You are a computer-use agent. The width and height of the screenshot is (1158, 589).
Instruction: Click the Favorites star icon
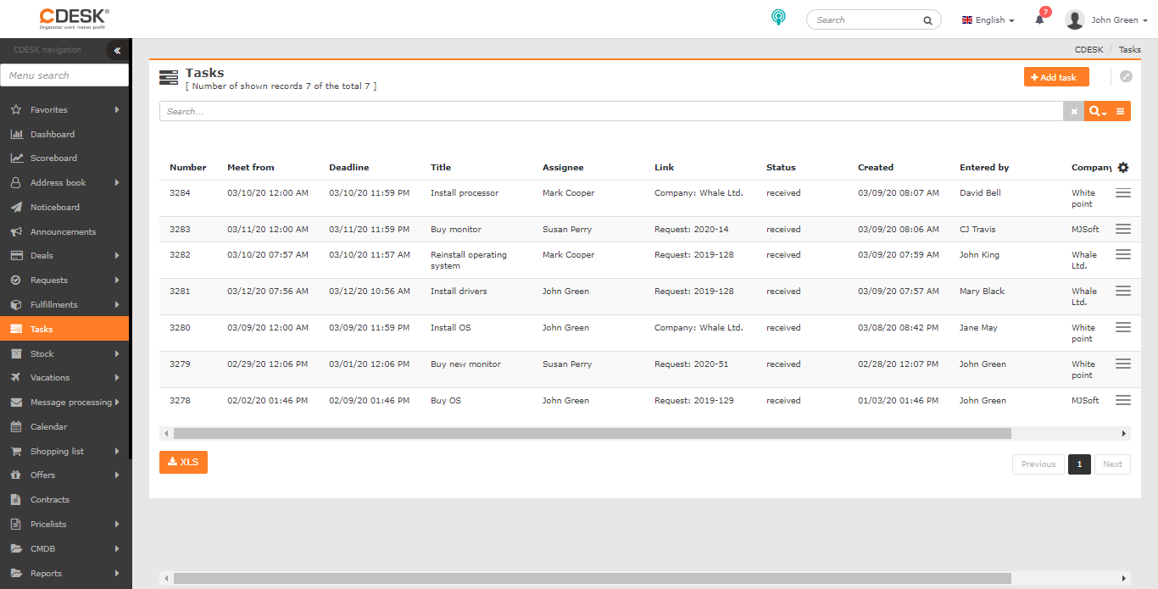coord(16,109)
